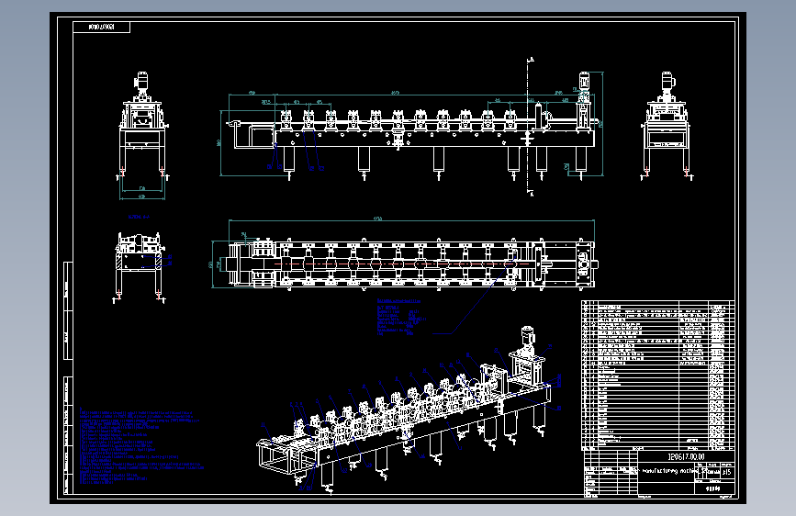Select the blue technical notes block at bottom-left
Screen dimensions: 796x516
click(141, 446)
